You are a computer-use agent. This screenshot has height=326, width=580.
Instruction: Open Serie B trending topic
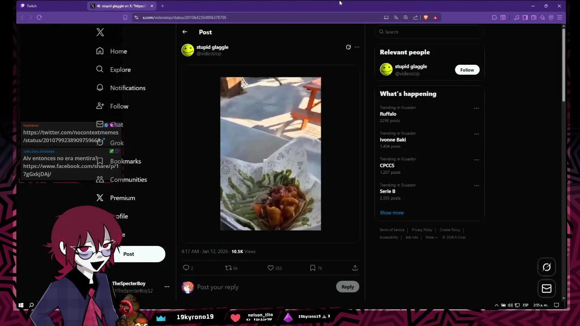click(387, 192)
